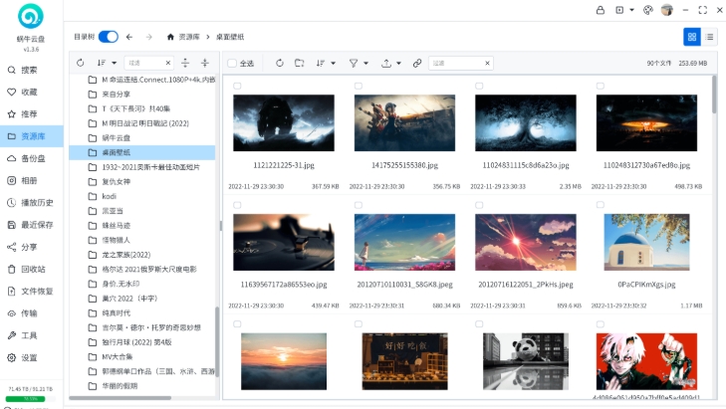
Task: Select checkbox for 14175255155380.jpg
Action: [x=358, y=86]
